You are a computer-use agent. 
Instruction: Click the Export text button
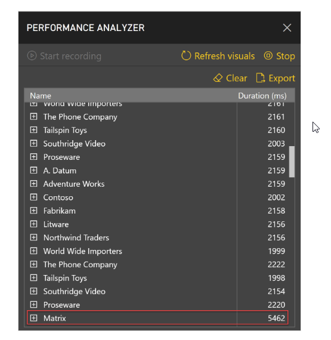(281, 78)
